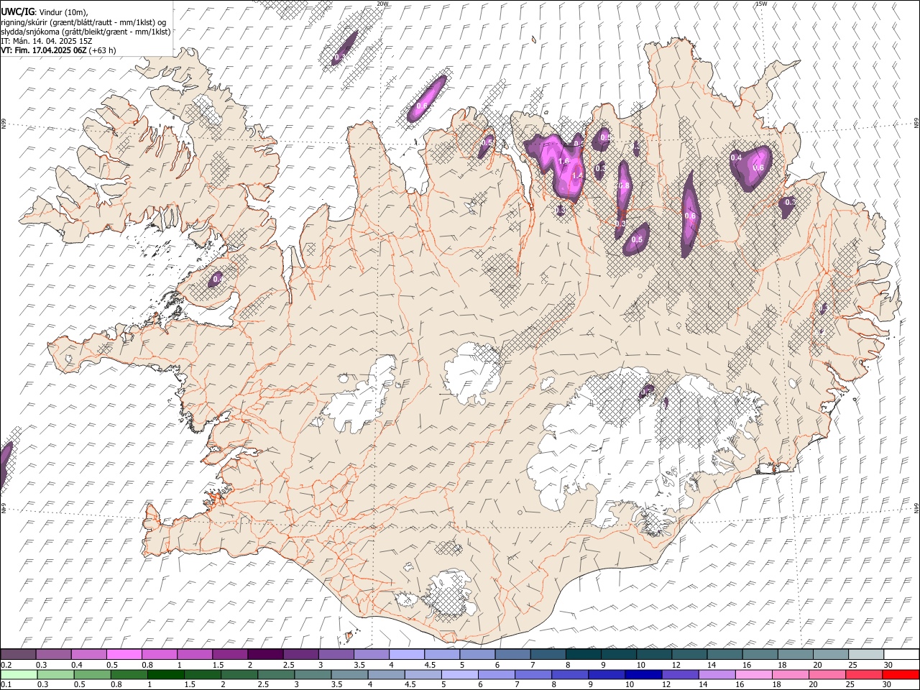Click the 15W longitude label
The image size is (920, 690).
[x=762, y=4]
